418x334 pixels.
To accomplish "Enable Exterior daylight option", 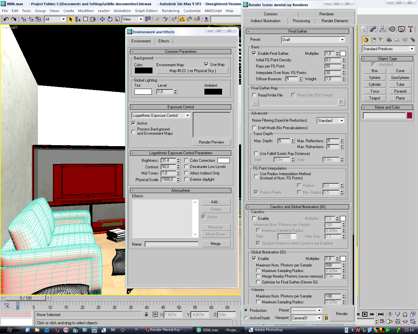I will (x=186, y=179).
